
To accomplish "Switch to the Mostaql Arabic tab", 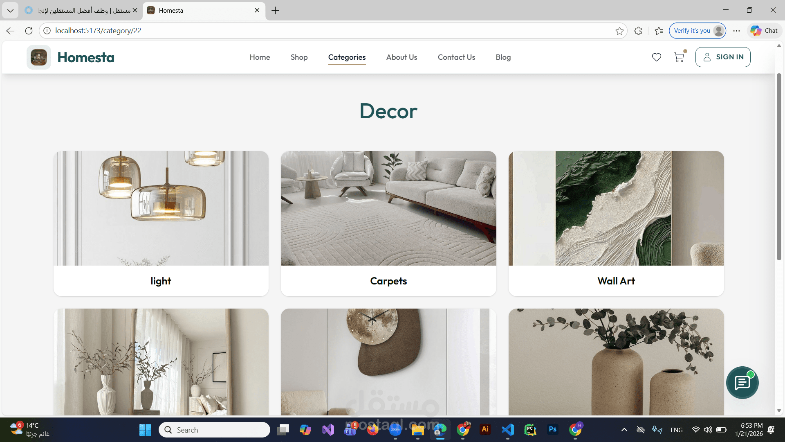I will tap(81, 11).
